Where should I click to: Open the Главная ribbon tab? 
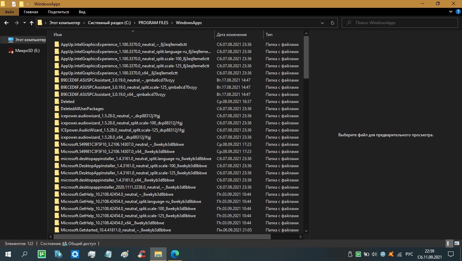click(31, 12)
